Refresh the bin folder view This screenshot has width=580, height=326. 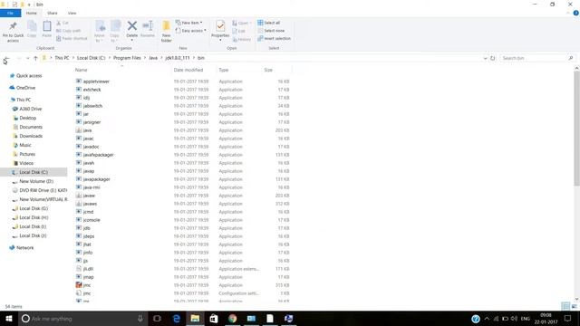[x=492, y=58]
